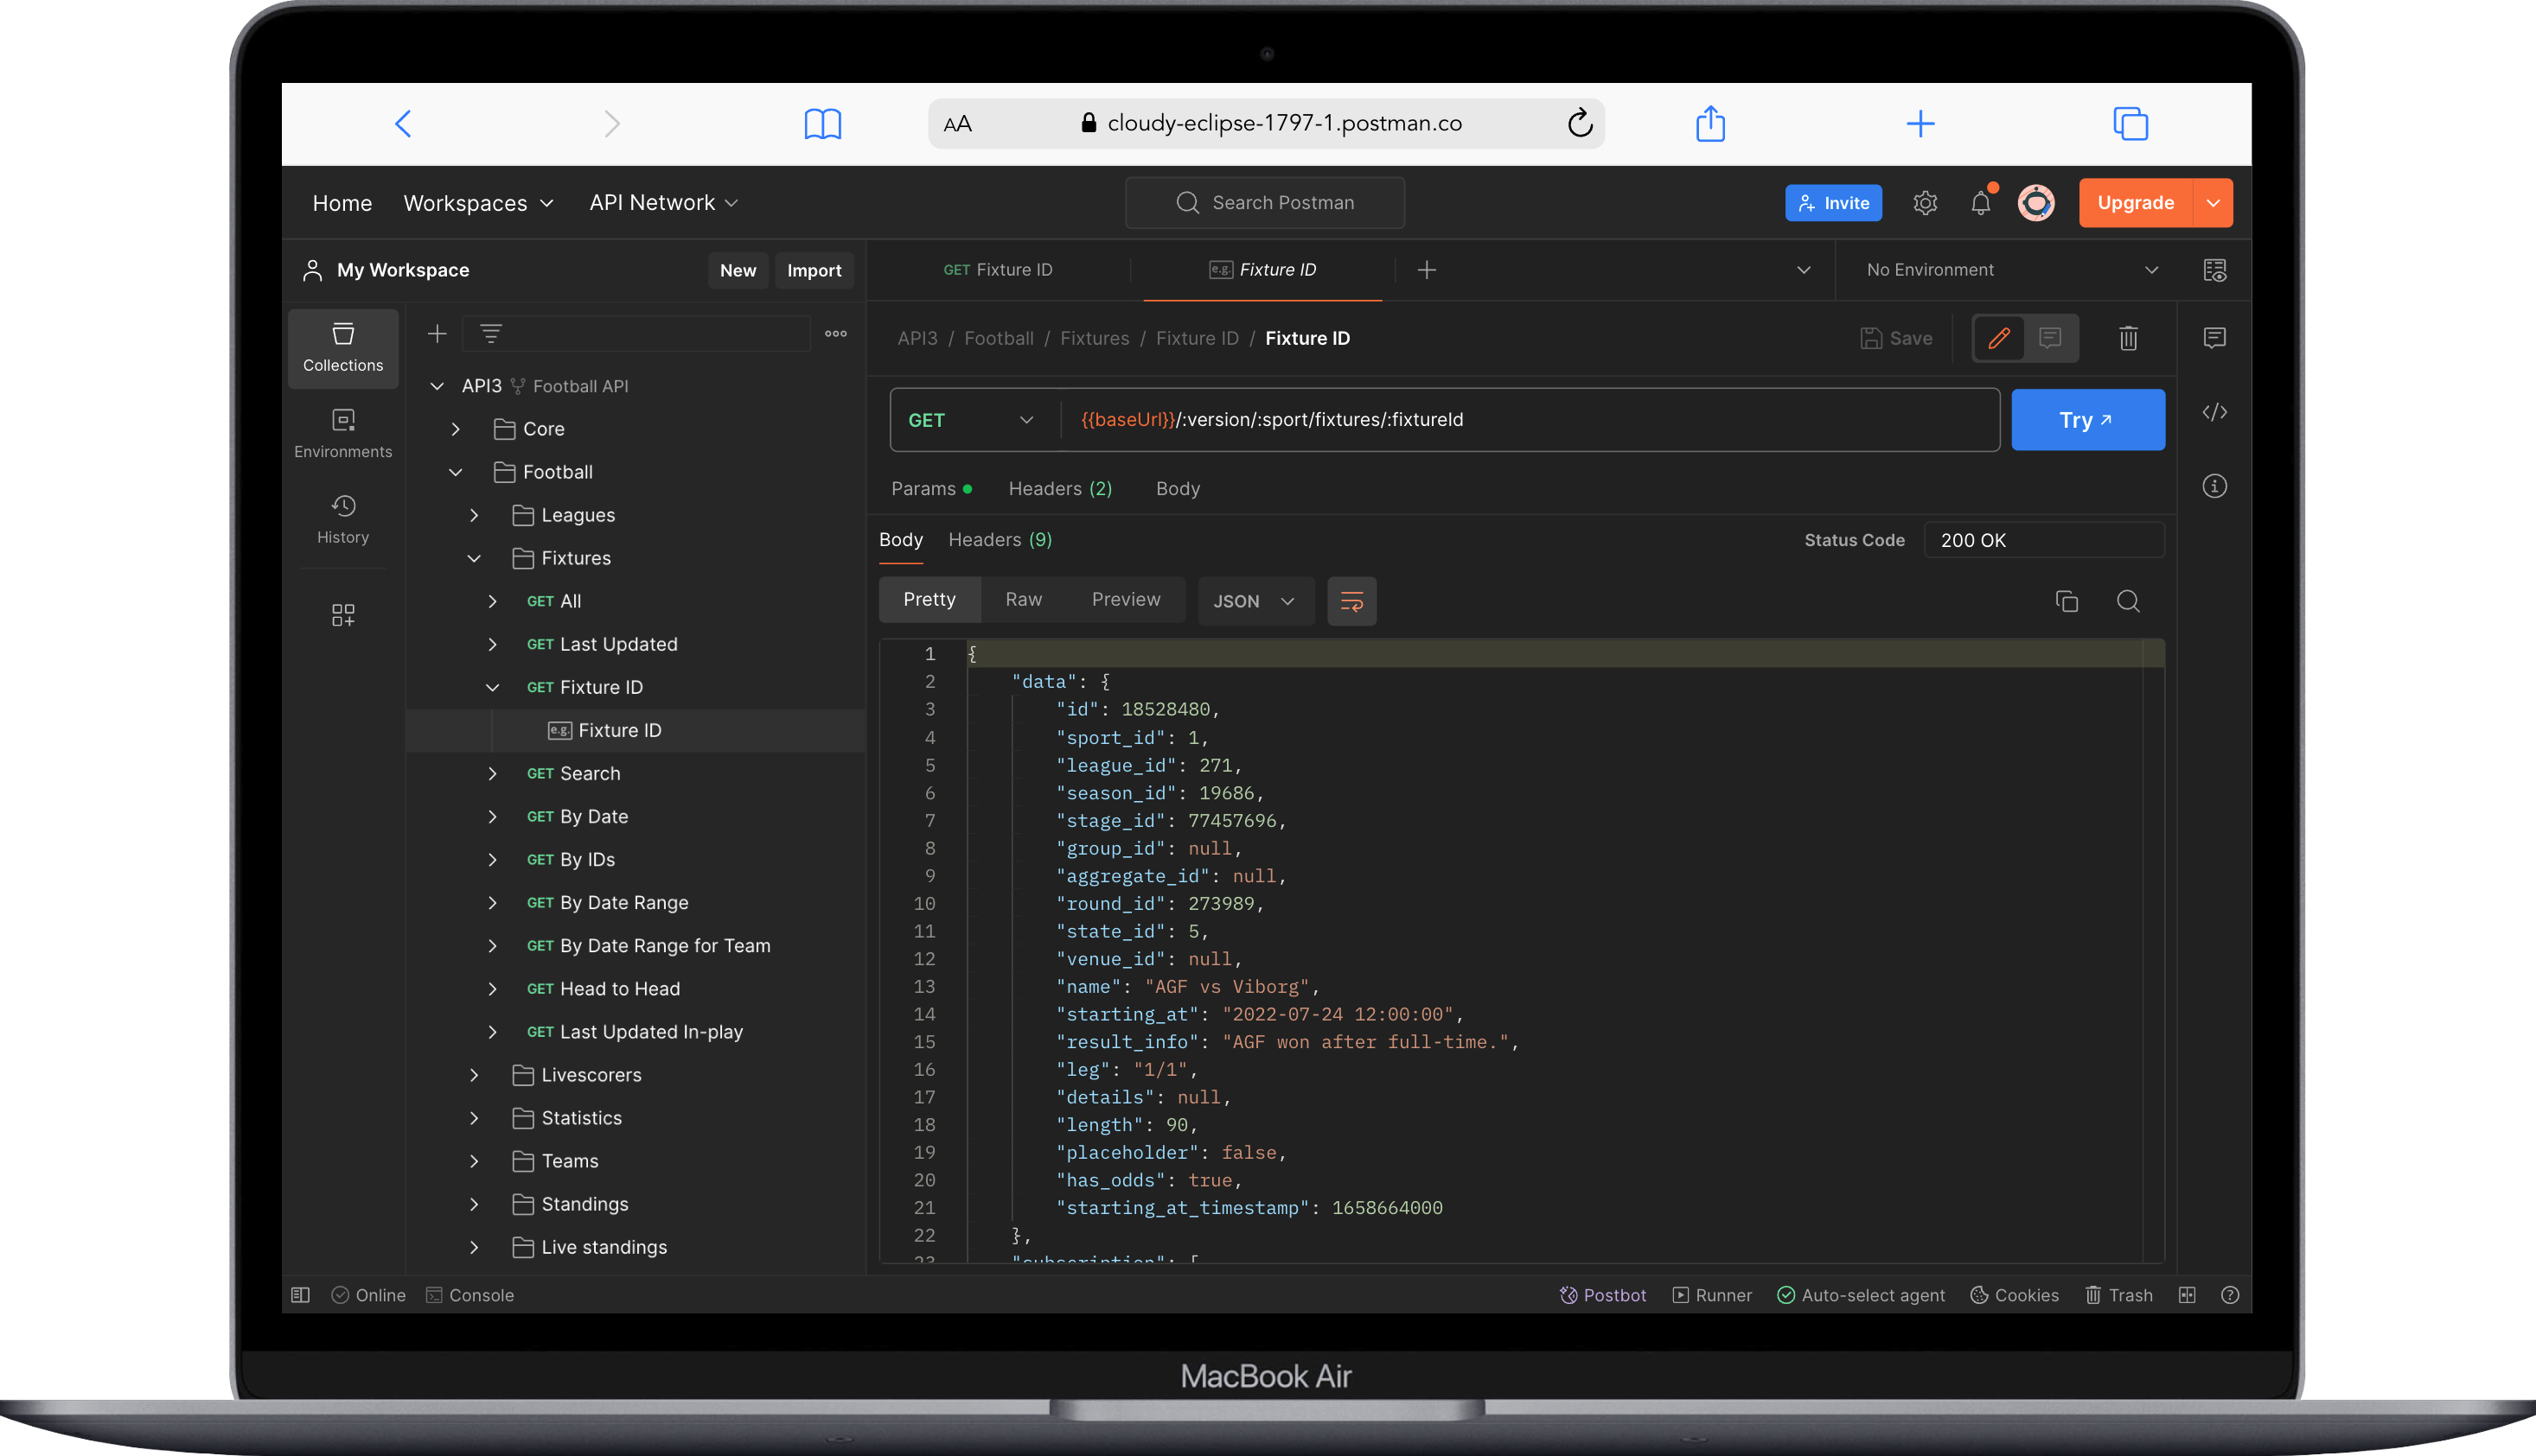The height and width of the screenshot is (1456, 2536).
Task: Open the Workspaces menu
Action: pos(478,203)
